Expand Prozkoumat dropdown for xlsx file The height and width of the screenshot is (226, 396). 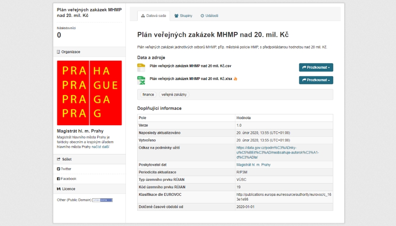(316, 80)
